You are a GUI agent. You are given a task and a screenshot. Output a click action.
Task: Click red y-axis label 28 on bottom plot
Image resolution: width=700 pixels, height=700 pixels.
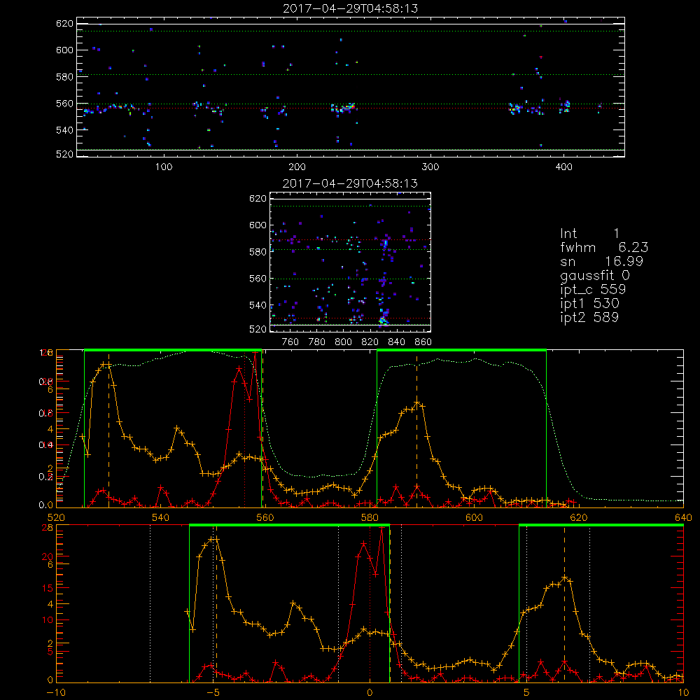pyautogui.click(x=46, y=528)
